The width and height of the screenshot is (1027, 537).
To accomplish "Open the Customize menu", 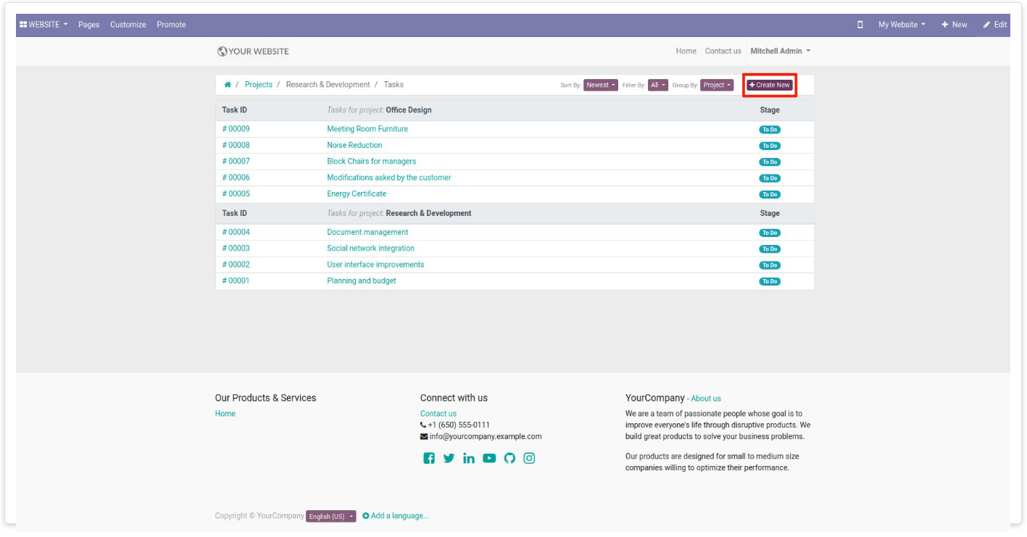I will pyautogui.click(x=128, y=25).
